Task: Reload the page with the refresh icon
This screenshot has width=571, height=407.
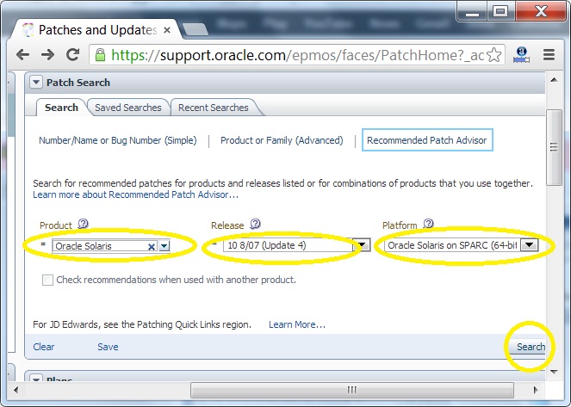Action: pos(73,54)
